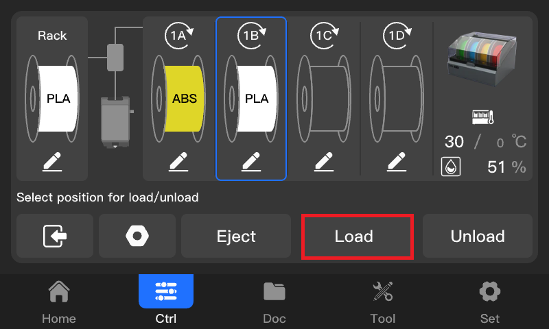549x329 pixels.
Task: Open the filament box drying temperature icon
Action: 483,117
